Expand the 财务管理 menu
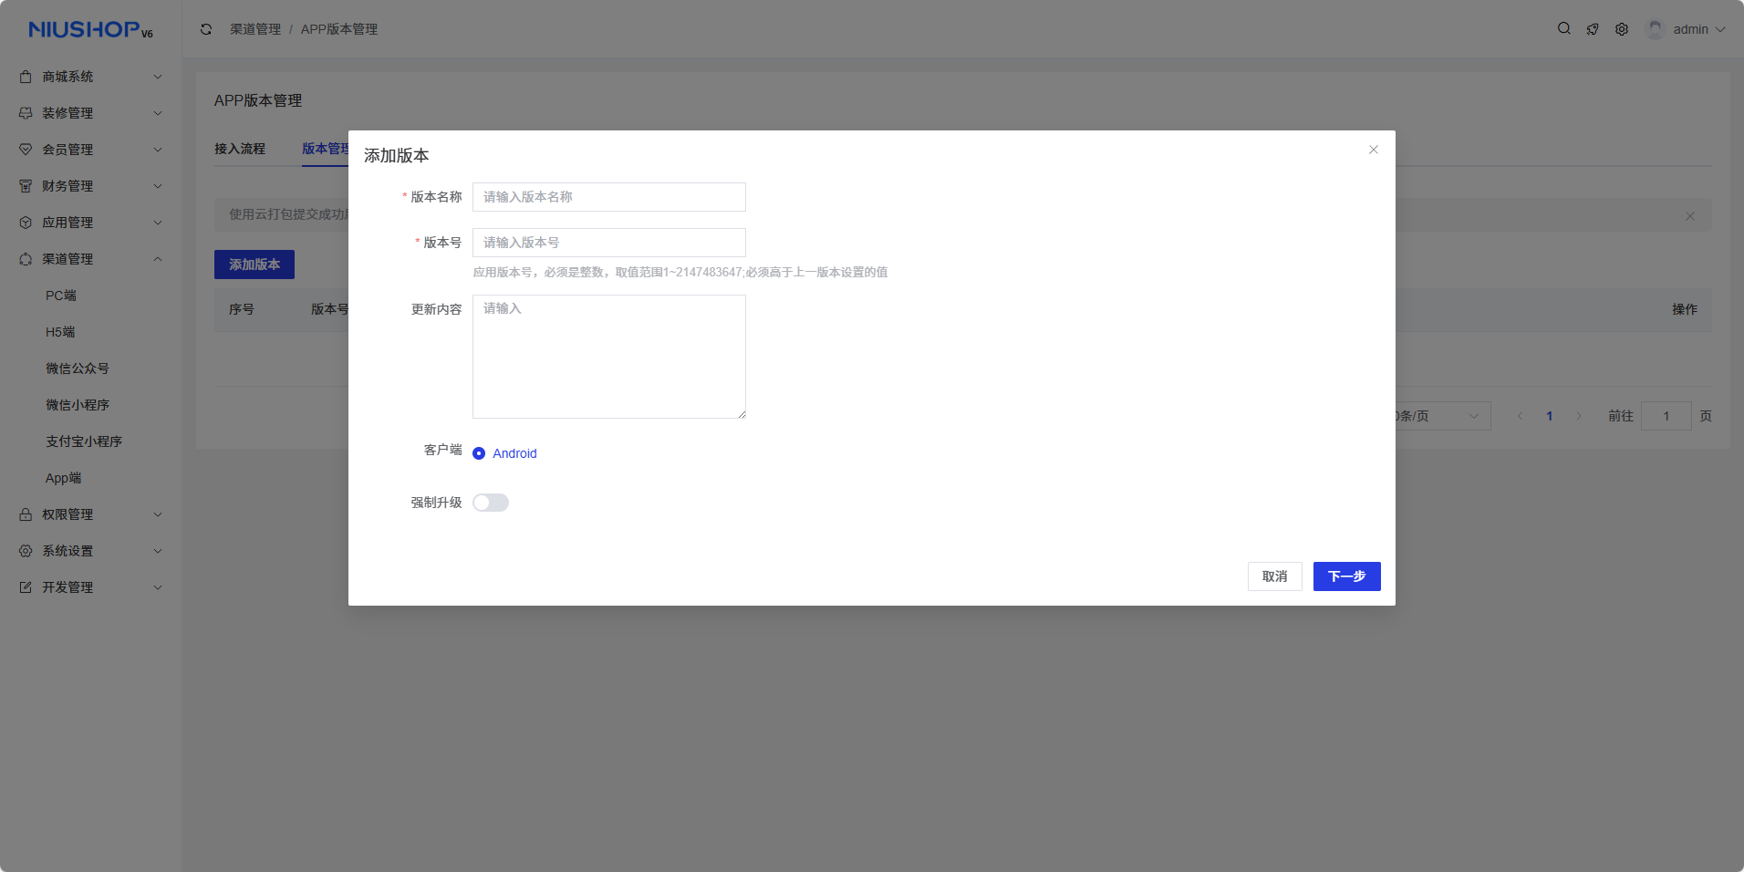 (x=158, y=186)
